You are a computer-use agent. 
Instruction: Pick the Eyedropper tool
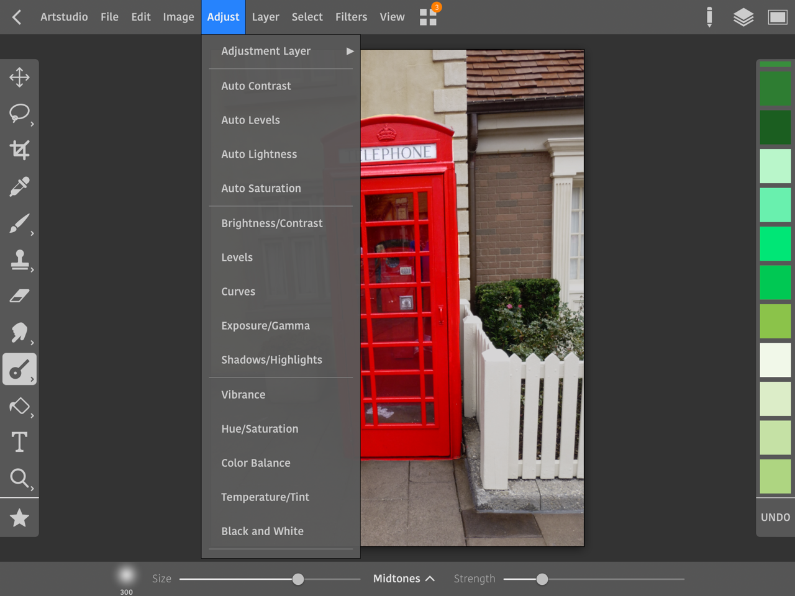(x=19, y=186)
